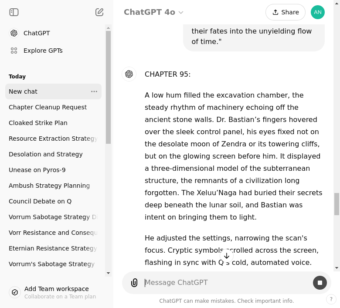Click the Share button
The height and width of the screenshot is (308, 340).
(286, 12)
